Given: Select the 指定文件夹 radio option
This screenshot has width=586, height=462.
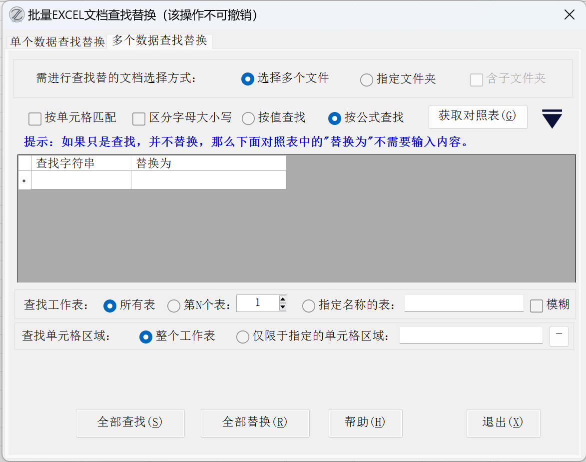Looking at the screenshot, I should click(x=367, y=79).
